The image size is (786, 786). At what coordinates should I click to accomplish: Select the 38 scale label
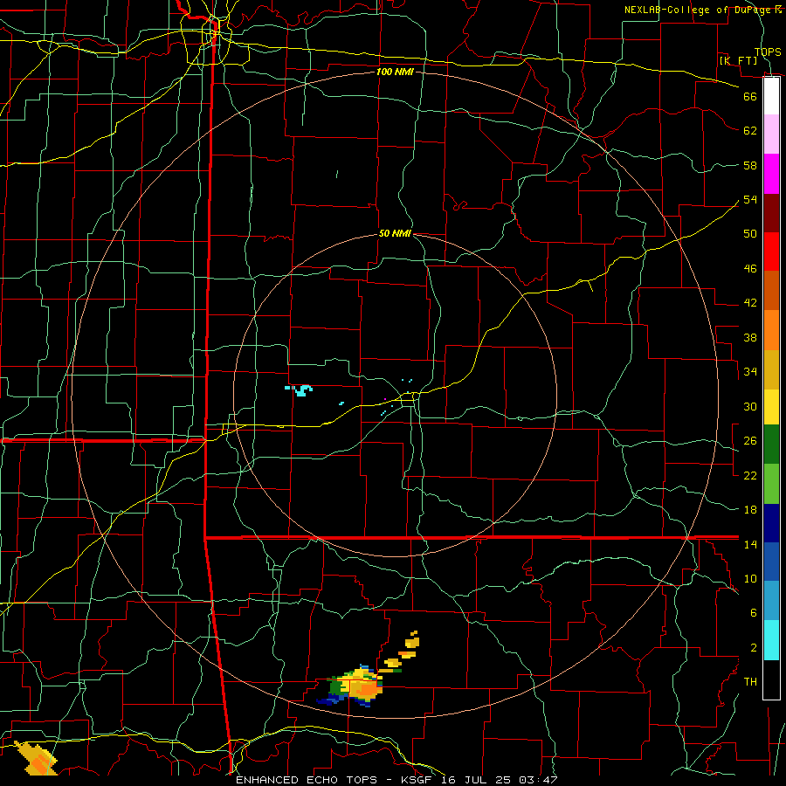pos(750,338)
